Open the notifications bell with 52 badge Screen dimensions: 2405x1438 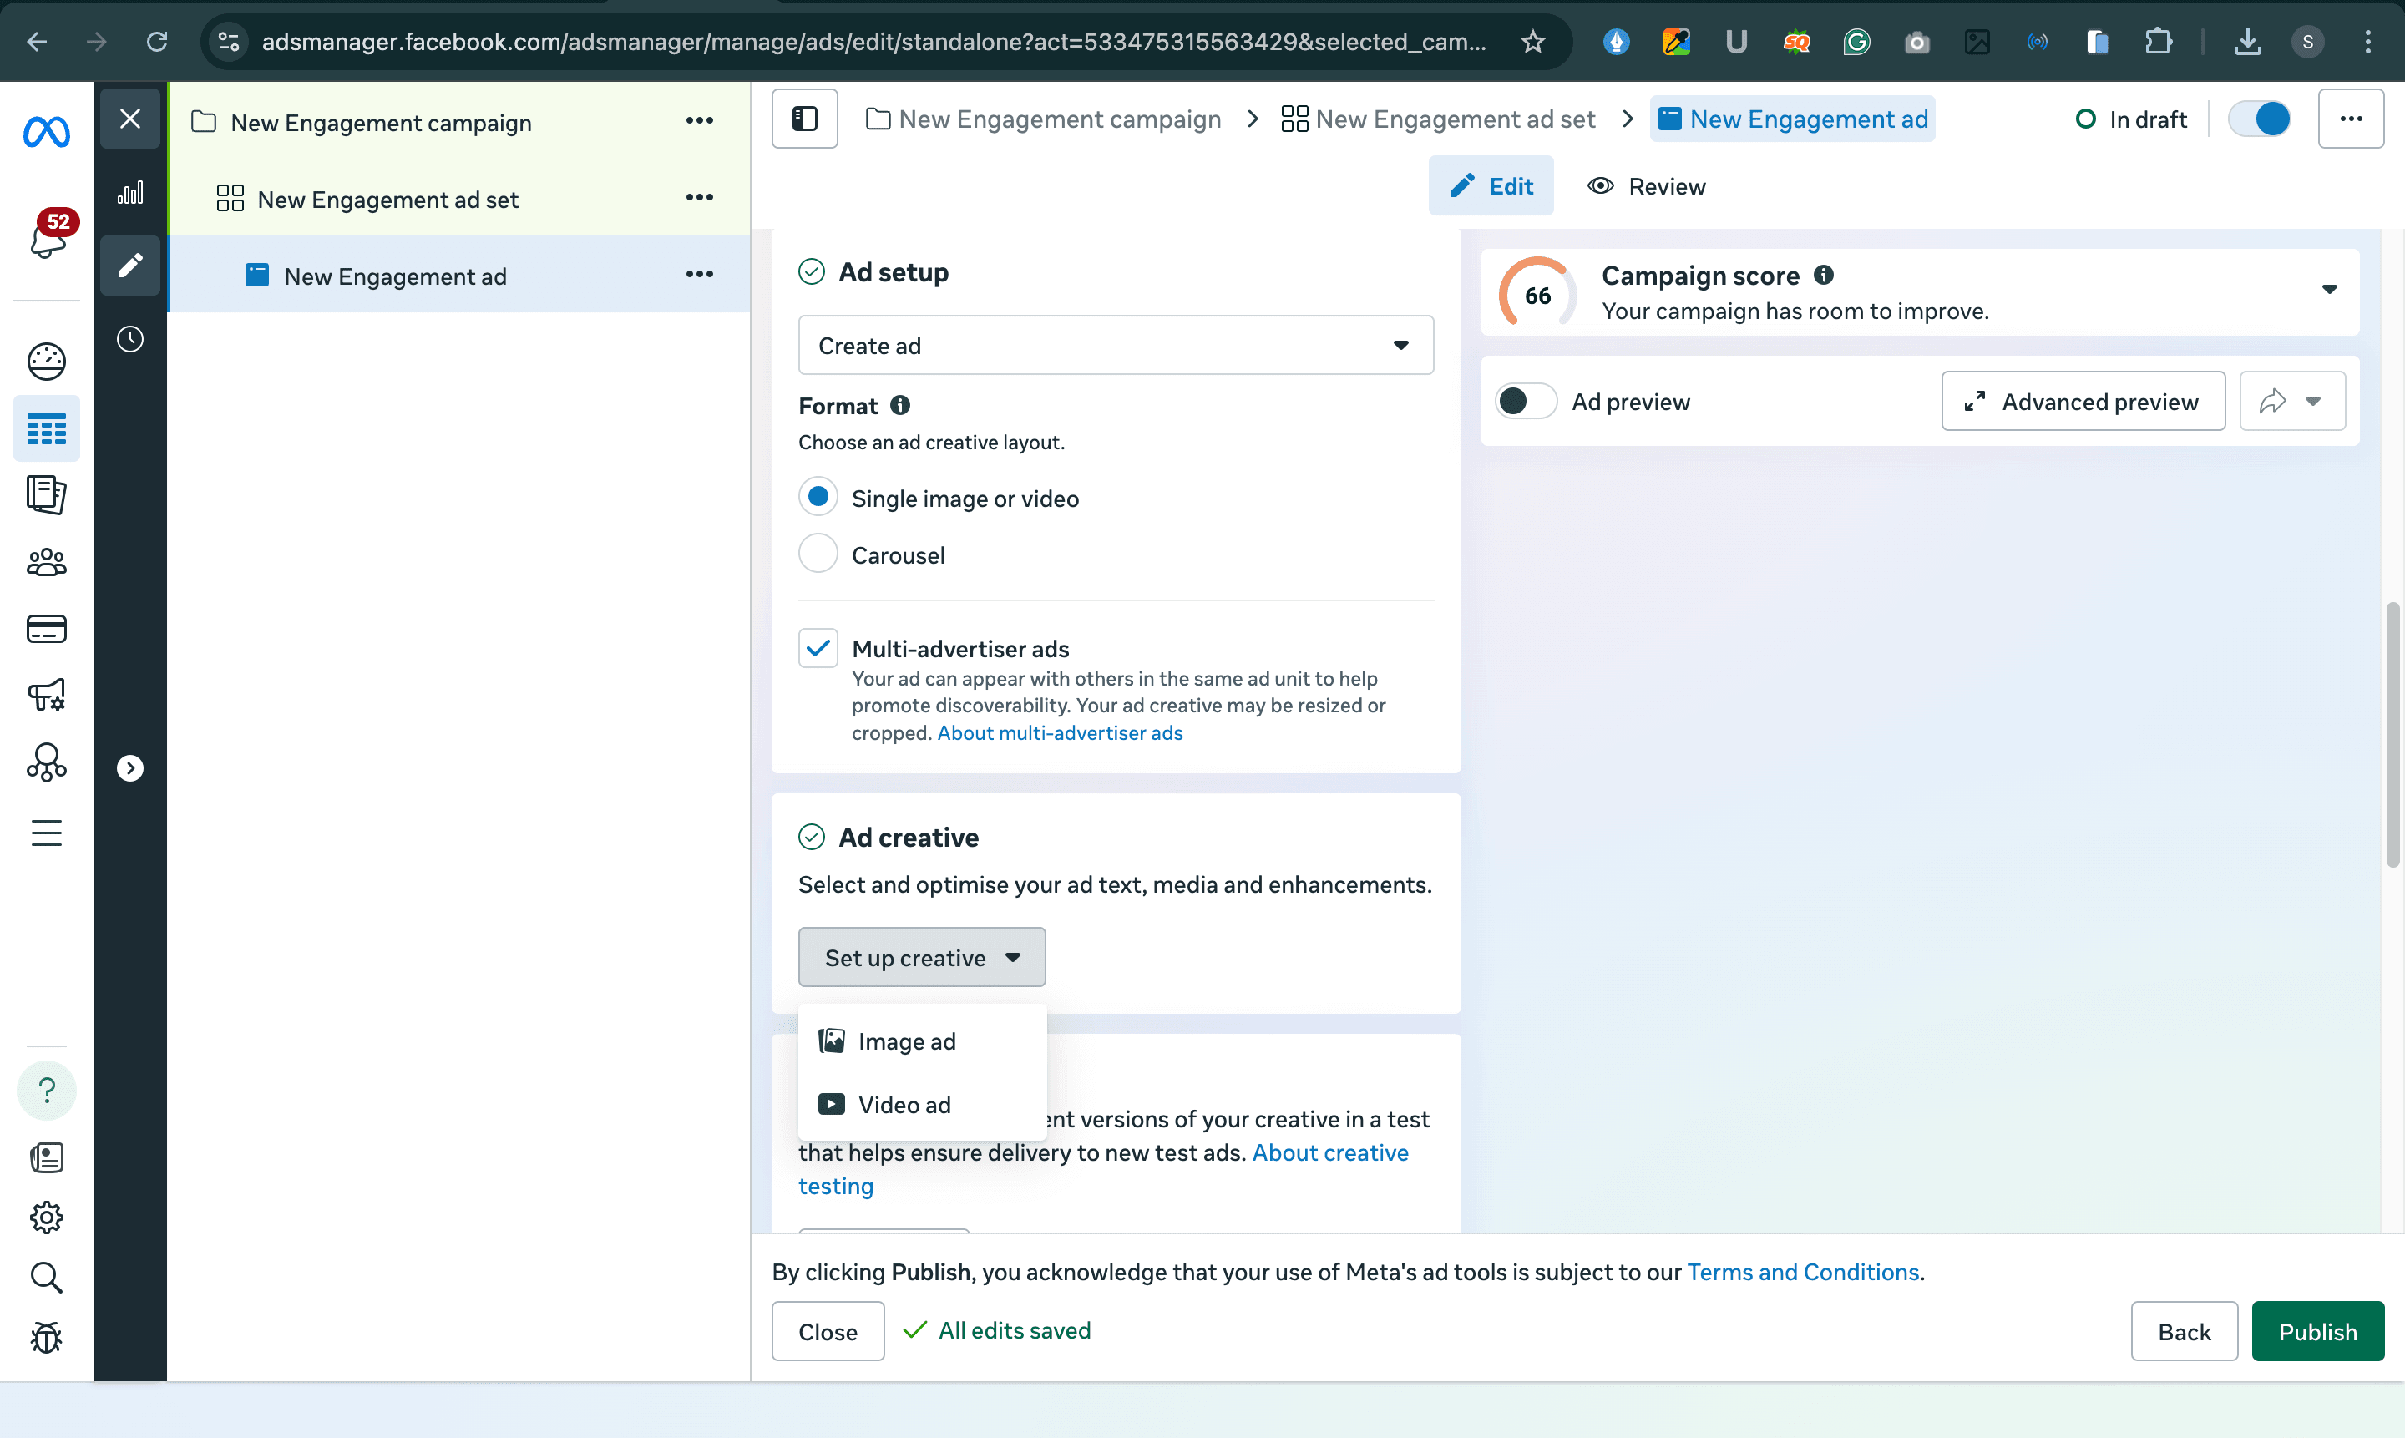(x=47, y=237)
